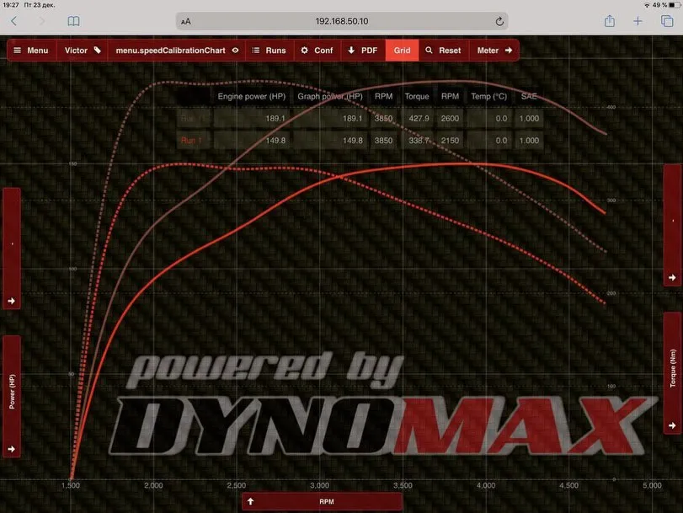Tap the Safari share icon
683x513 pixels.
tap(609, 21)
